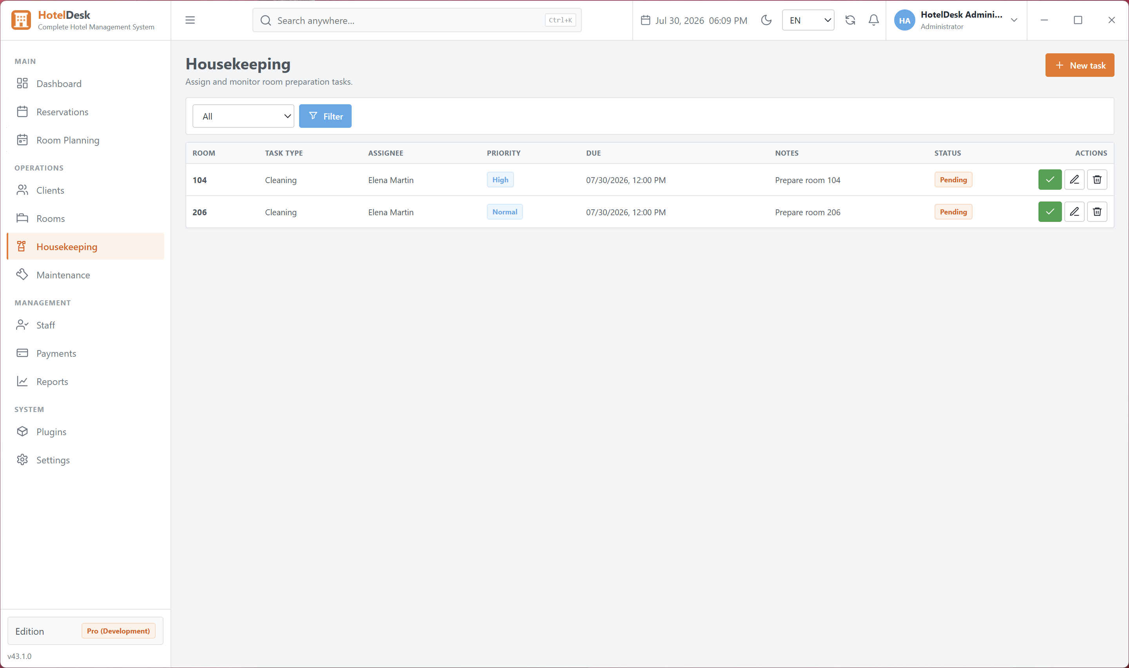
Task: Click the due date for room 104
Action: 626,180
